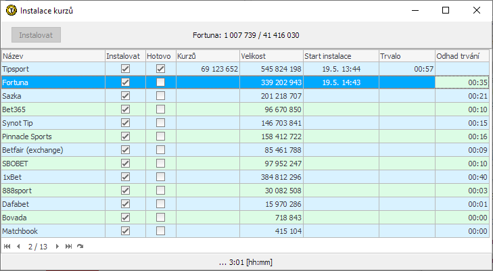Select the Bet365 row name
This screenshot has width=493, height=271.
click(14, 109)
